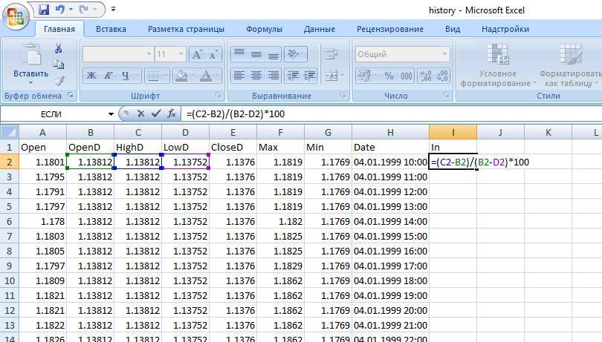Click the Вставить paste button
This screenshot has width=602, height=342.
tap(30, 64)
